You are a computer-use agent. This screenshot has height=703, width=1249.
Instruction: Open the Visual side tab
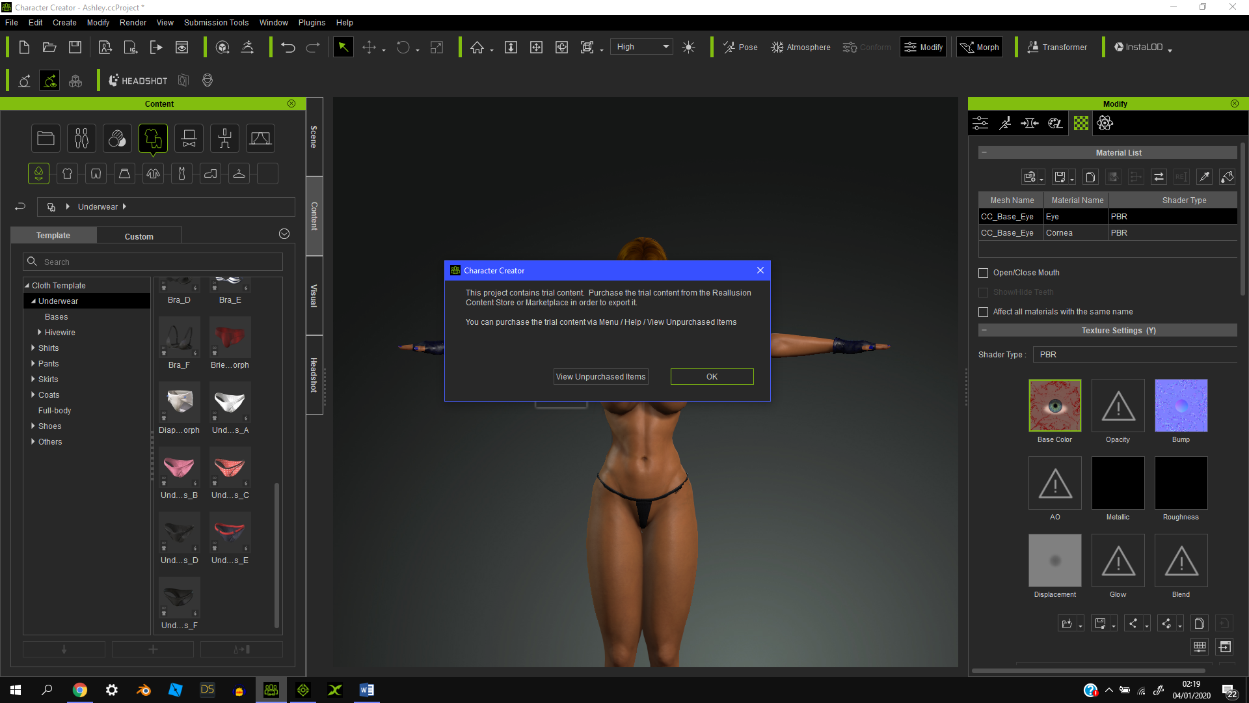tap(314, 296)
